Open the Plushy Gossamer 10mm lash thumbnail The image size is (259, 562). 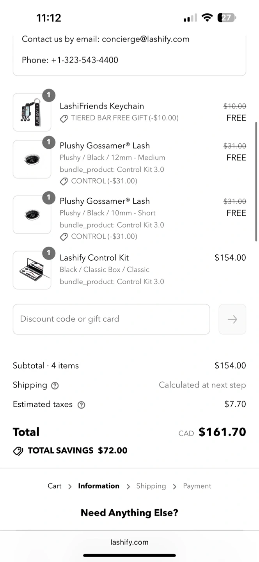[32, 215]
